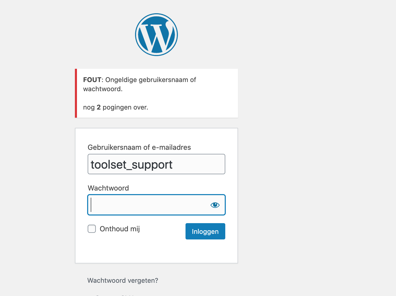Select the username field containing toolset_support
The height and width of the screenshot is (296, 396).
click(156, 164)
